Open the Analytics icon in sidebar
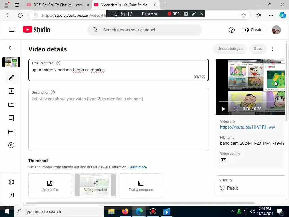 (11, 91)
